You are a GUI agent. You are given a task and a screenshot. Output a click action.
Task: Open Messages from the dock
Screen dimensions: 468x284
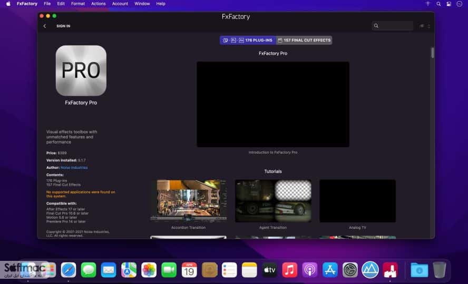(89, 270)
